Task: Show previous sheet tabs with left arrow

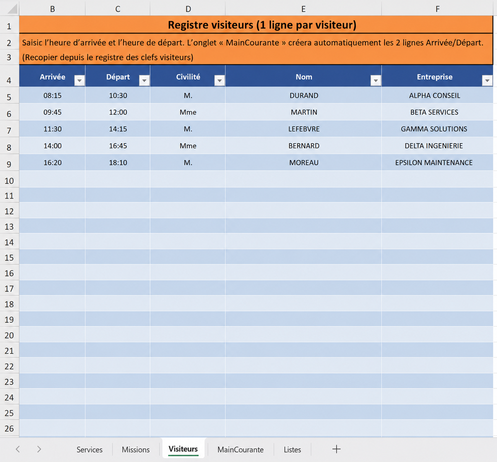Action: [x=18, y=449]
